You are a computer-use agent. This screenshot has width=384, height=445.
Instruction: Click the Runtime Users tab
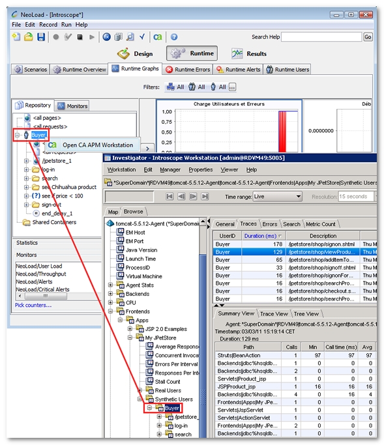coord(288,70)
